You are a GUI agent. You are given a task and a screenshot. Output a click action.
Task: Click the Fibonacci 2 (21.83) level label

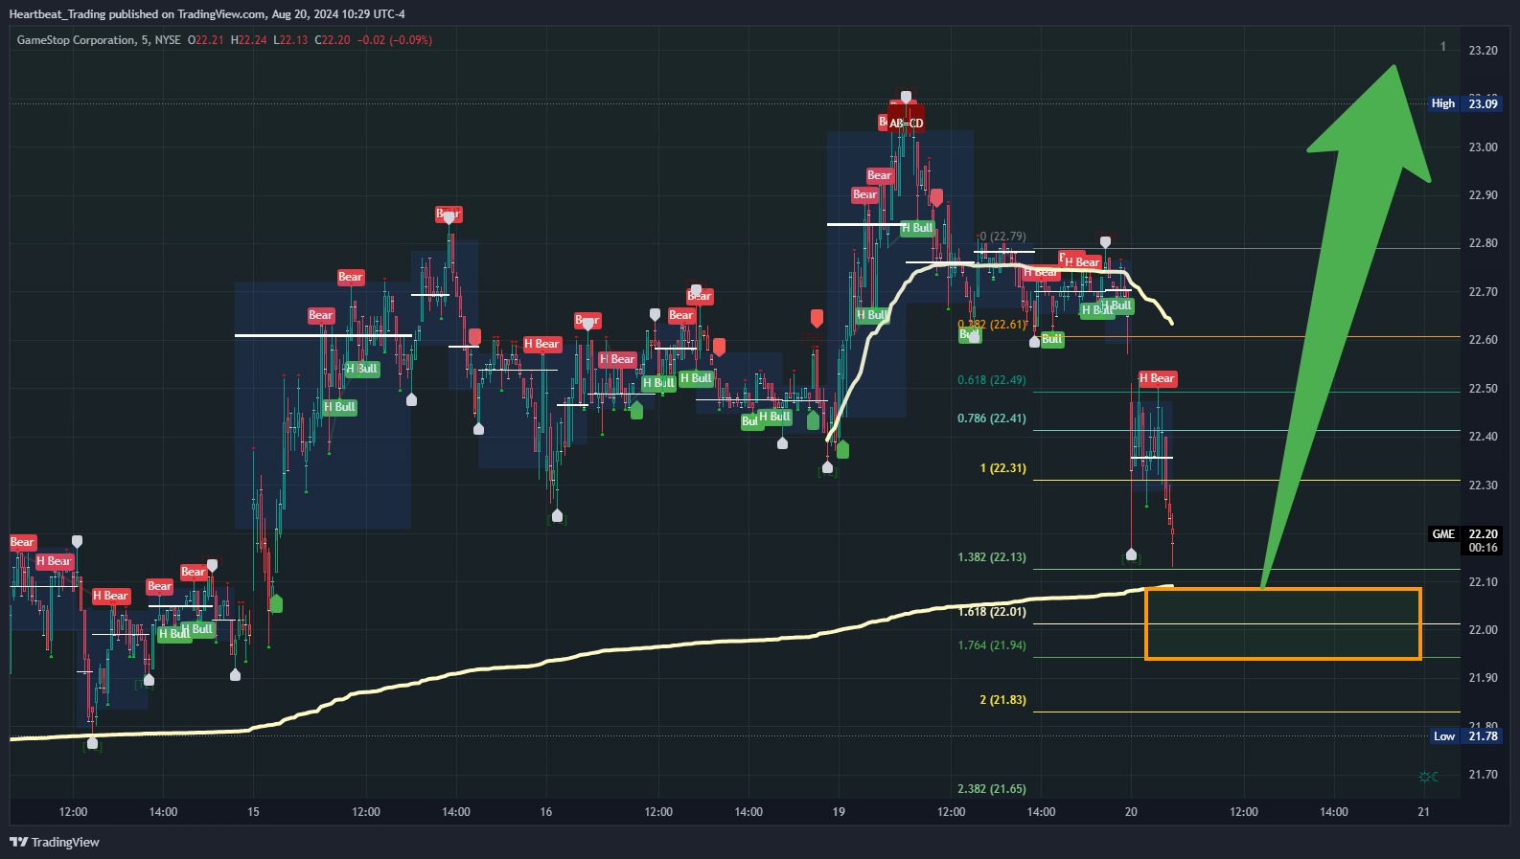[1002, 700]
